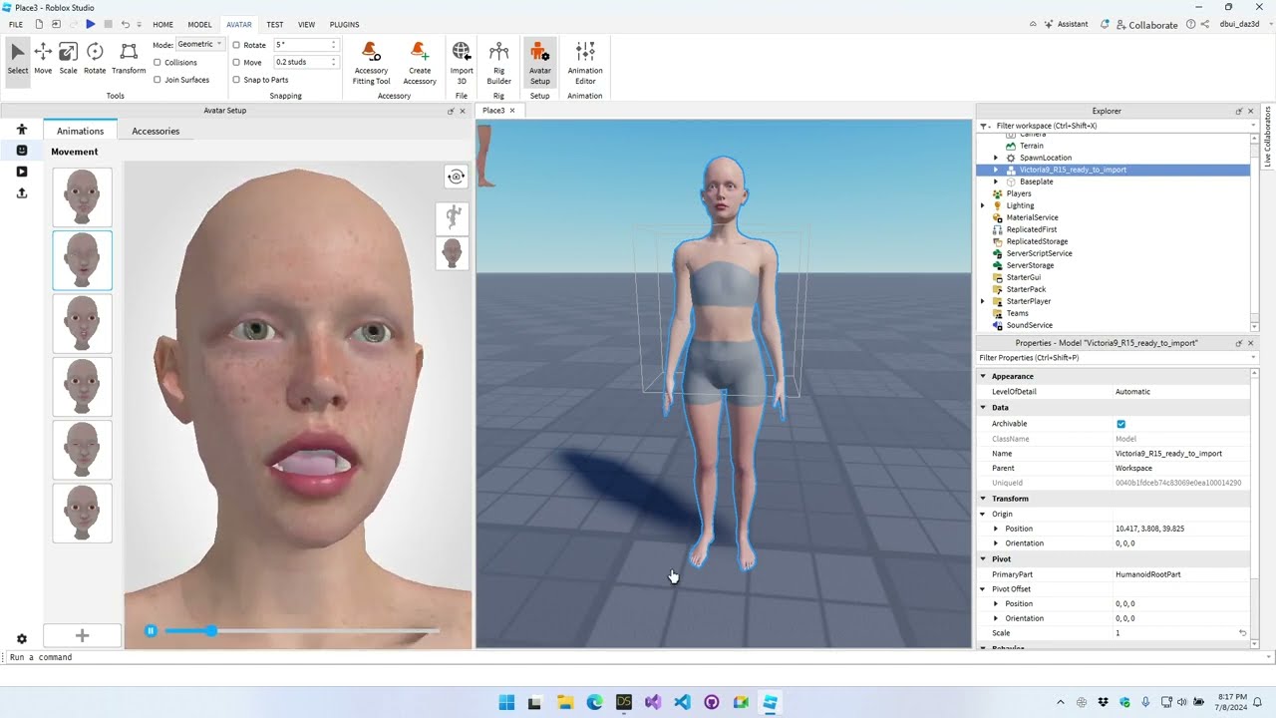Toggle the Join Surfaces checkbox
This screenshot has height=718, width=1276.
158,80
